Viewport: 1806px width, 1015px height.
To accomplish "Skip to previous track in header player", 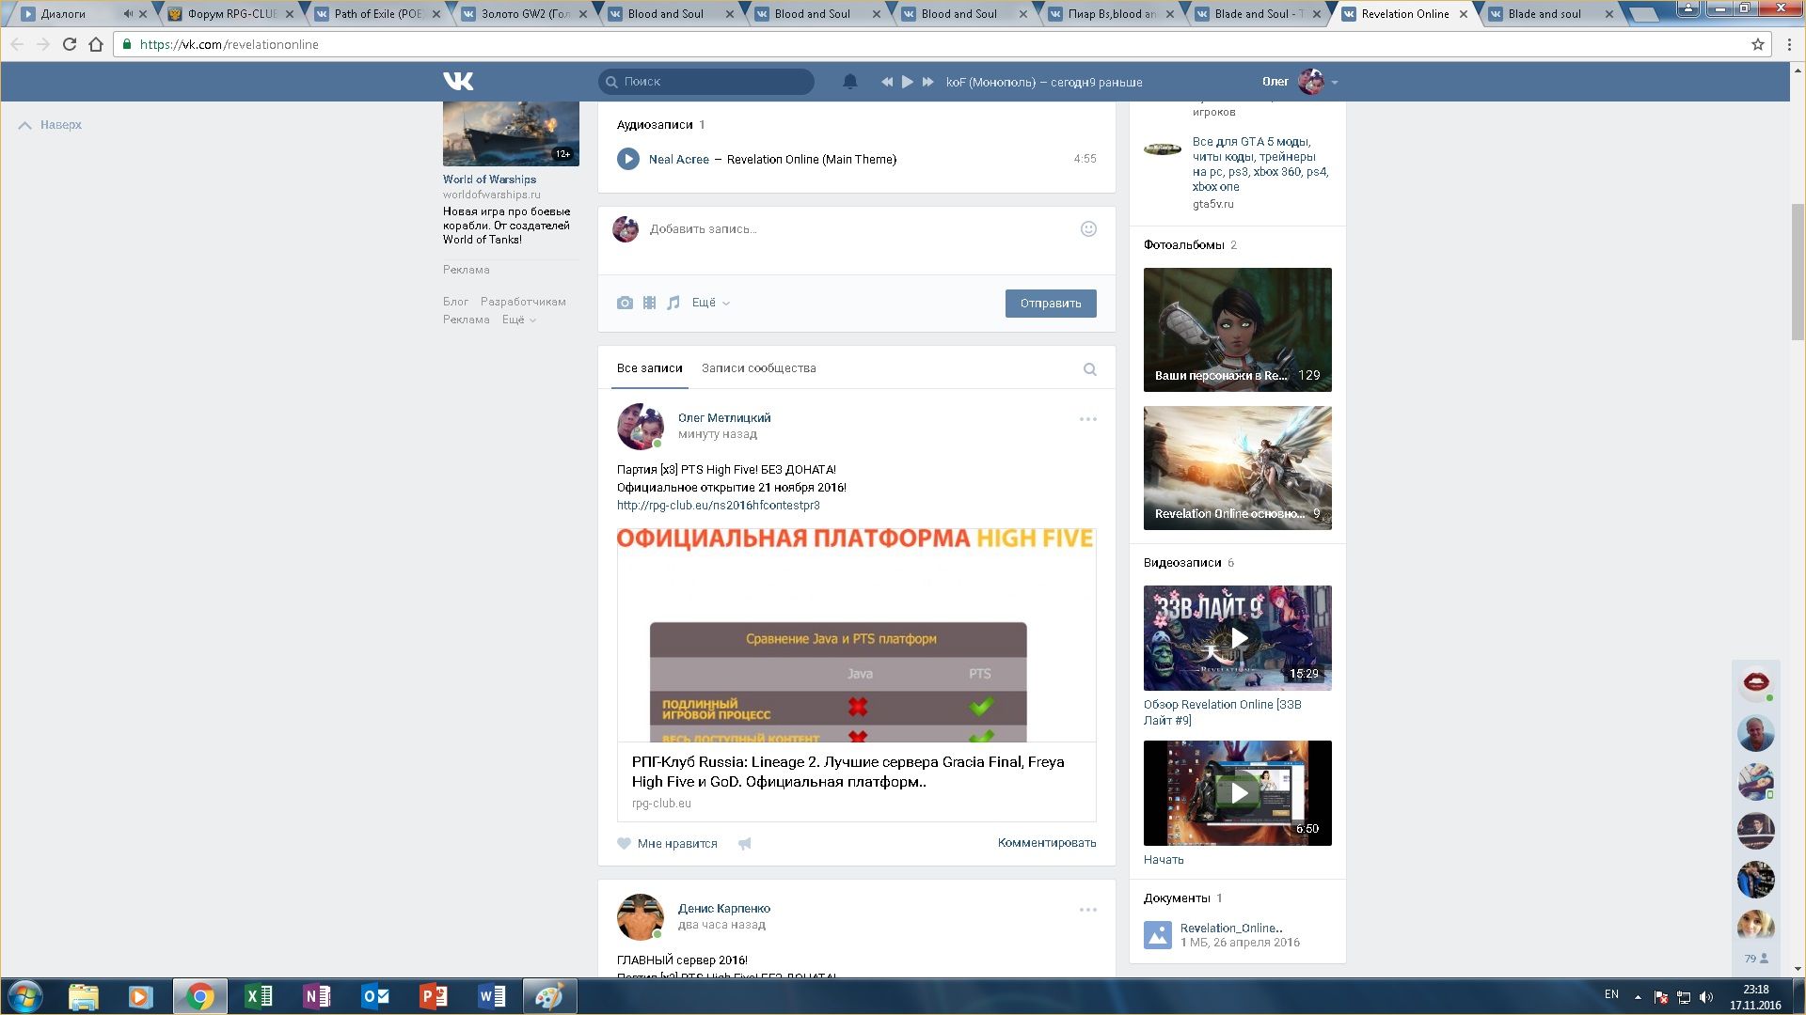I will pos(886,82).
